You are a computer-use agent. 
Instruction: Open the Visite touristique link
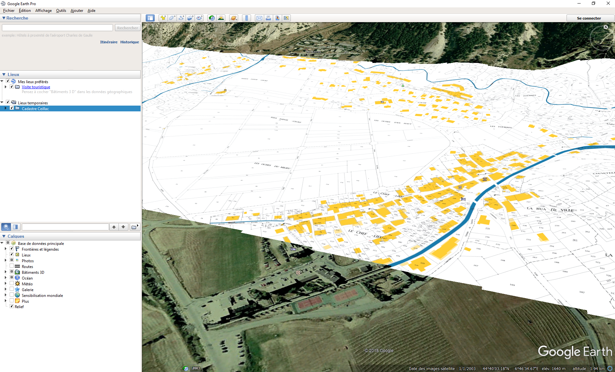pos(36,87)
